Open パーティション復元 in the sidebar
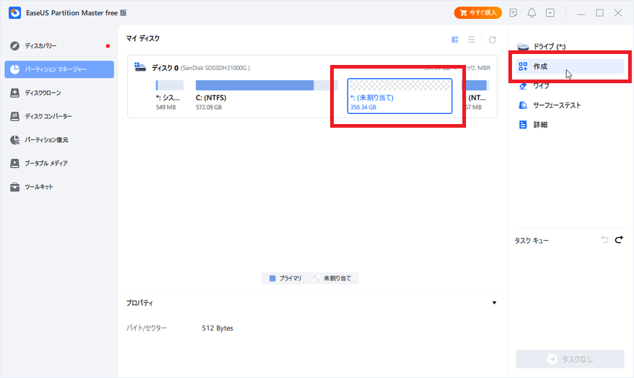This screenshot has height=378, width=634. point(46,139)
